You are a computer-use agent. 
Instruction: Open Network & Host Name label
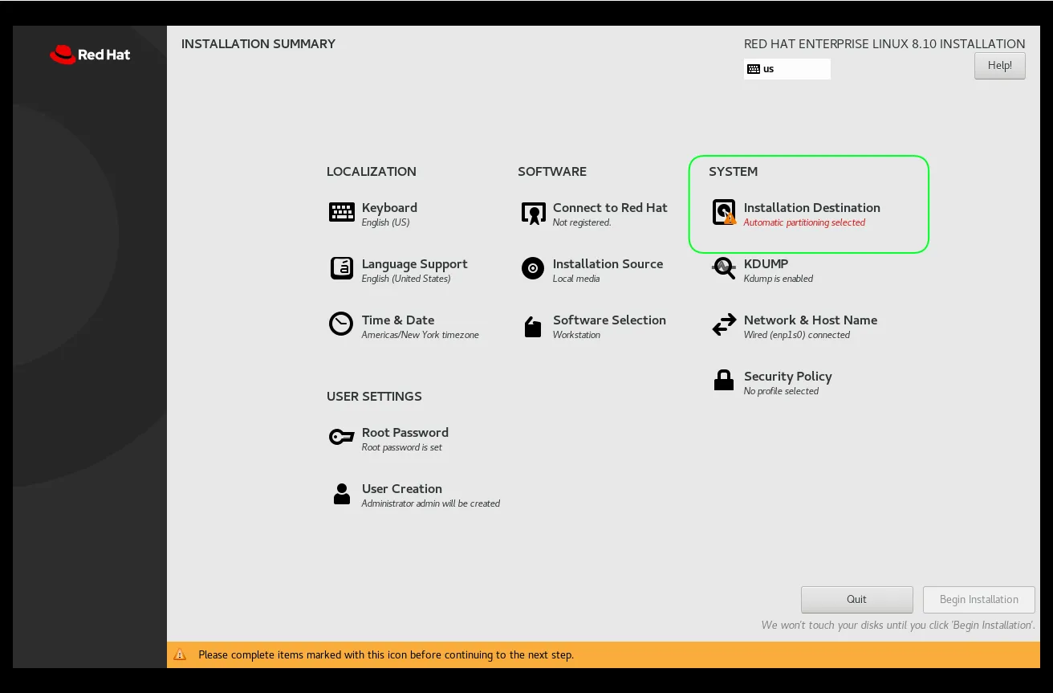(x=810, y=320)
